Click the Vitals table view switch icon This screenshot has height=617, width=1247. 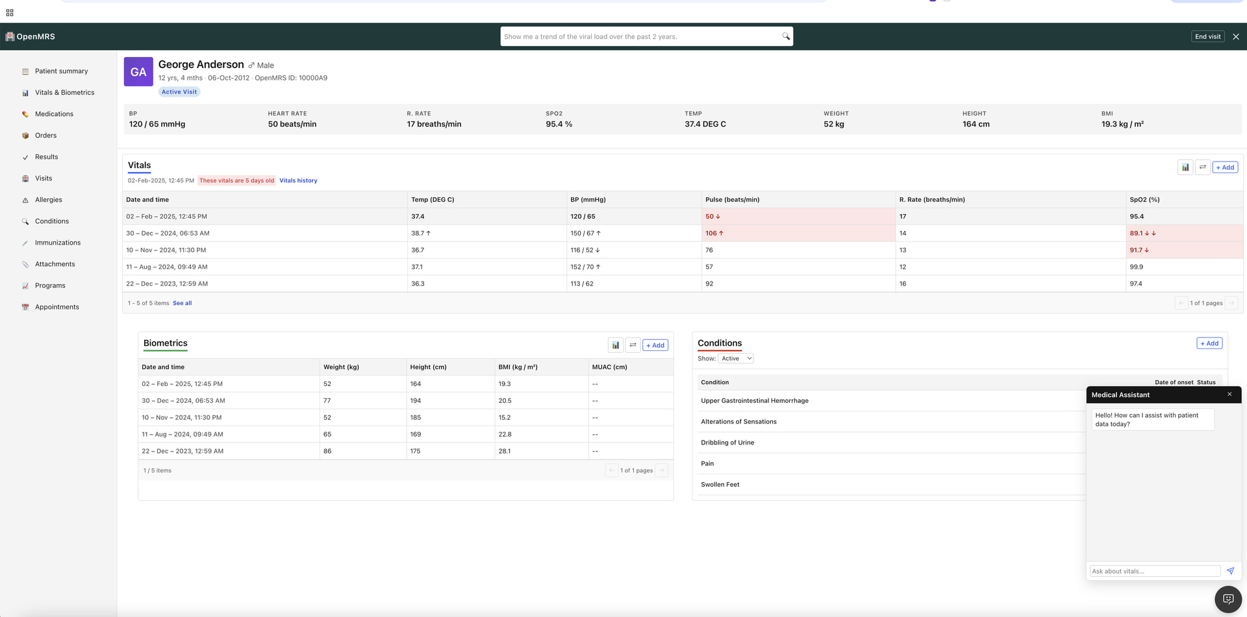pos(1202,167)
